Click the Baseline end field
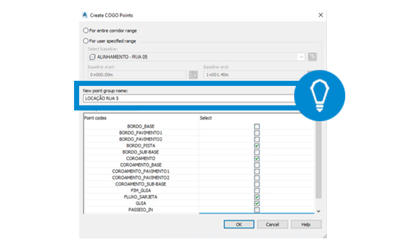Image resolution: width=406 pixels, height=248 pixels. point(254,75)
